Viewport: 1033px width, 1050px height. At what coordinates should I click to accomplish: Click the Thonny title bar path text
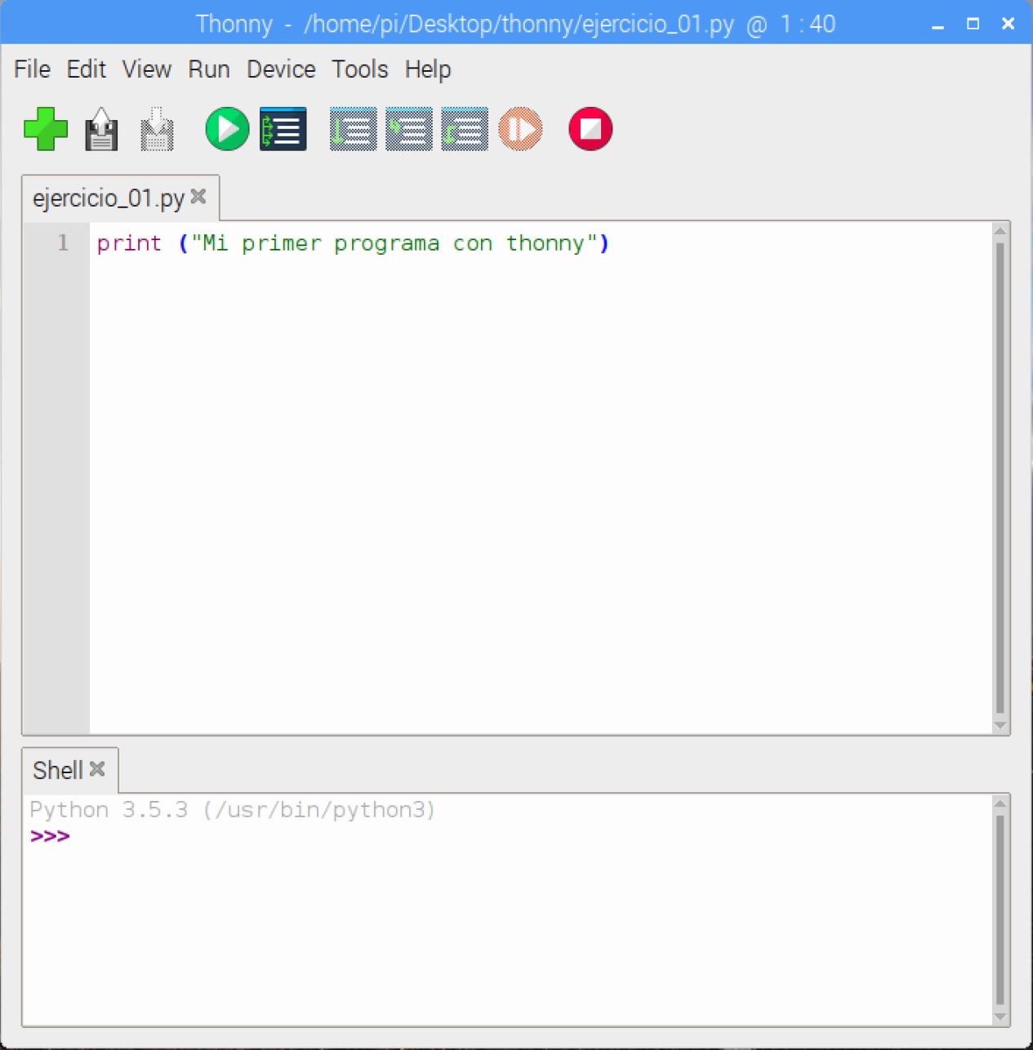(519, 24)
